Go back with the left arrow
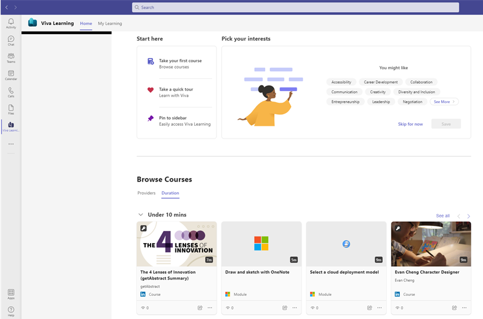483x319 pixels. coord(7,7)
